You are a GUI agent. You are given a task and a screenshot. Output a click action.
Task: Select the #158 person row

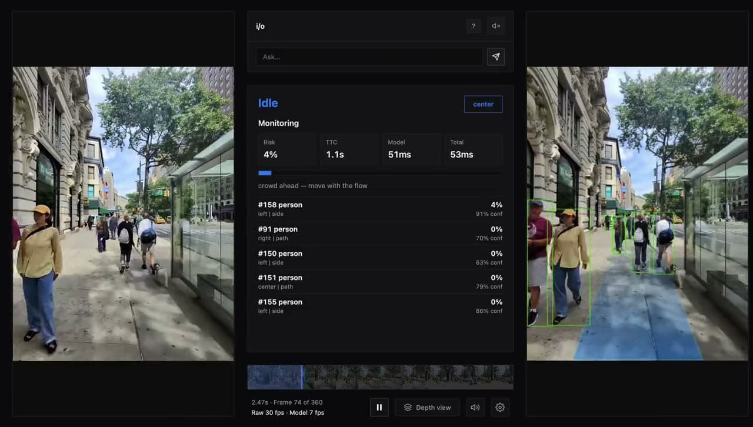(380, 209)
